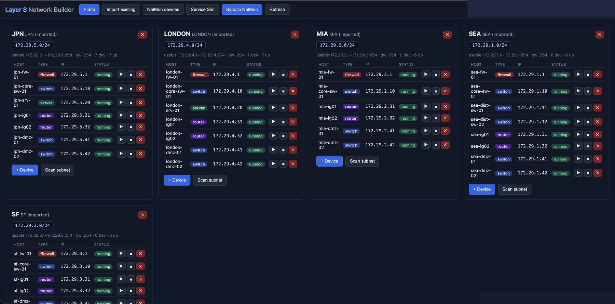Add a device to MIA site
The image size is (615, 304).
click(x=329, y=161)
